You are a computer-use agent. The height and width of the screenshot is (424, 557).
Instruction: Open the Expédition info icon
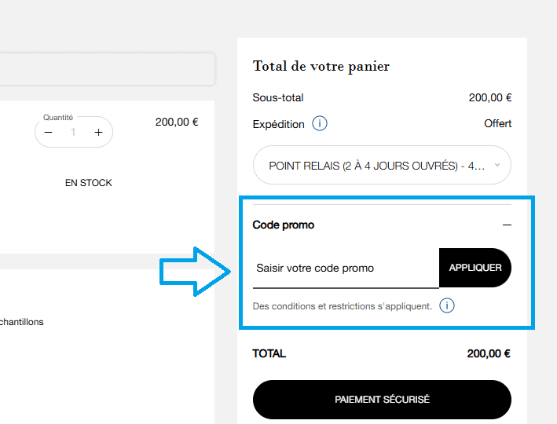coord(320,123)
